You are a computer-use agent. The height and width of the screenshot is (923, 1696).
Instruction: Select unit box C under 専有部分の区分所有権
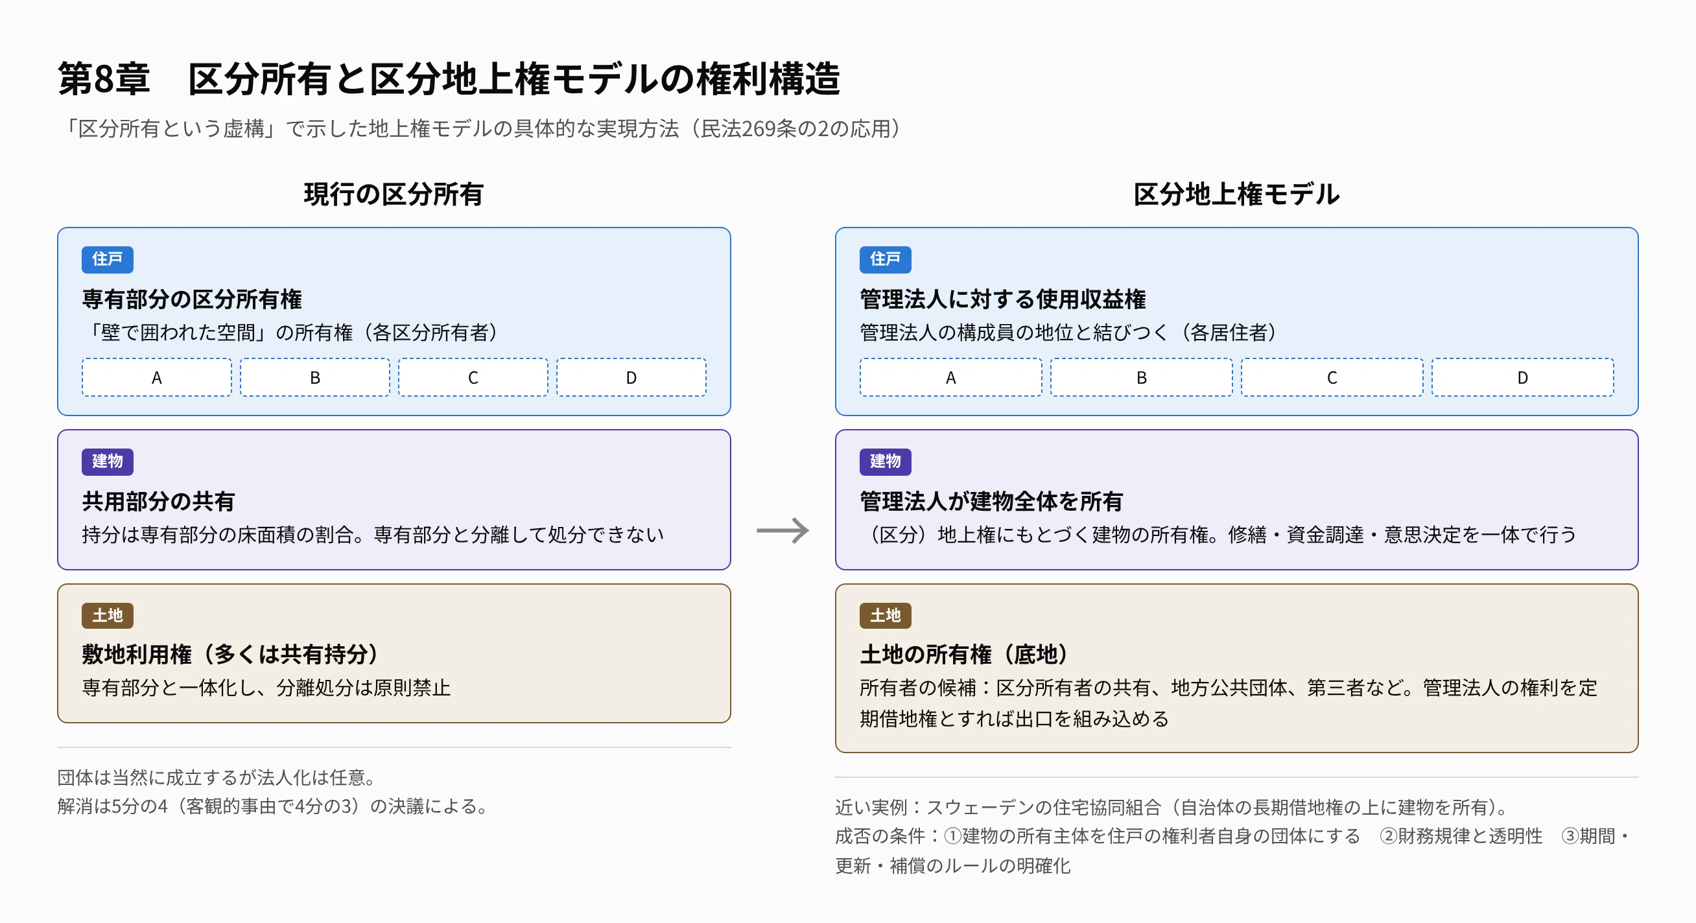pyautogui.click(x=473, y=377)
